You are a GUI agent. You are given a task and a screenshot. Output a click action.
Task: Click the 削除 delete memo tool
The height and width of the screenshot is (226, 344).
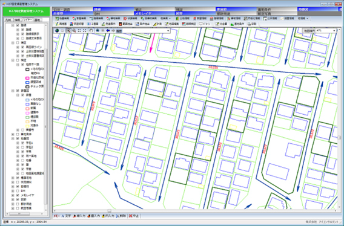click(121, 216)
